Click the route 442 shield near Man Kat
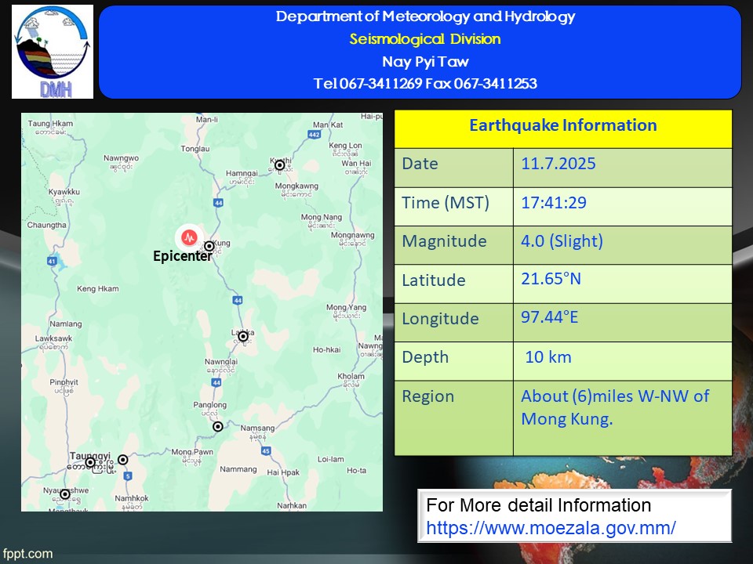Viewport: 753px width, 564px height. point(314,135)
